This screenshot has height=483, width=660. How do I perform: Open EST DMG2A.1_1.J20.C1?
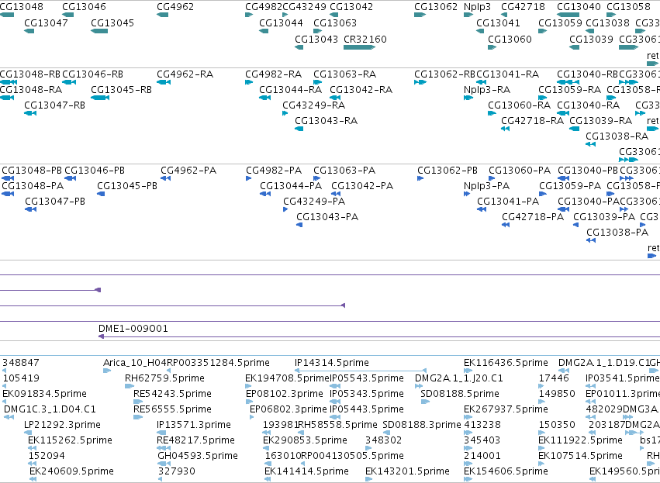coord(459,378)
